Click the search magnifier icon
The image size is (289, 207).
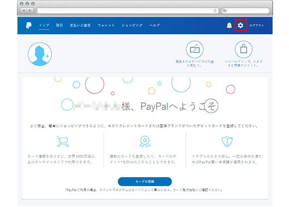pos(225,10)
